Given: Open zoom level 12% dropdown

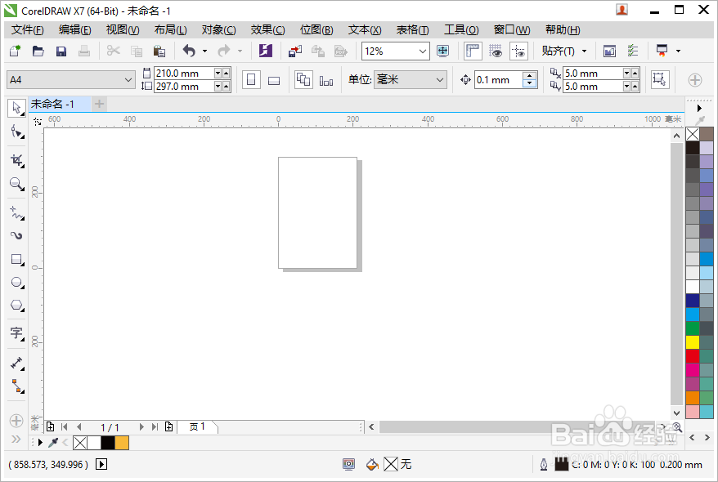Looking at the screenshot, I should pyautogui.click(x=423, y=51).
